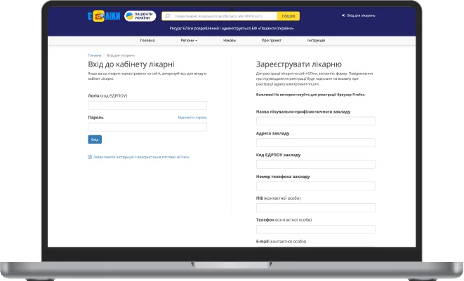Click the Номер телефона закладу field
Viewport: 464px width, 281px height.
[316, 186]
